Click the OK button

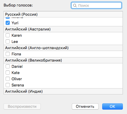(x=113, y=106)
